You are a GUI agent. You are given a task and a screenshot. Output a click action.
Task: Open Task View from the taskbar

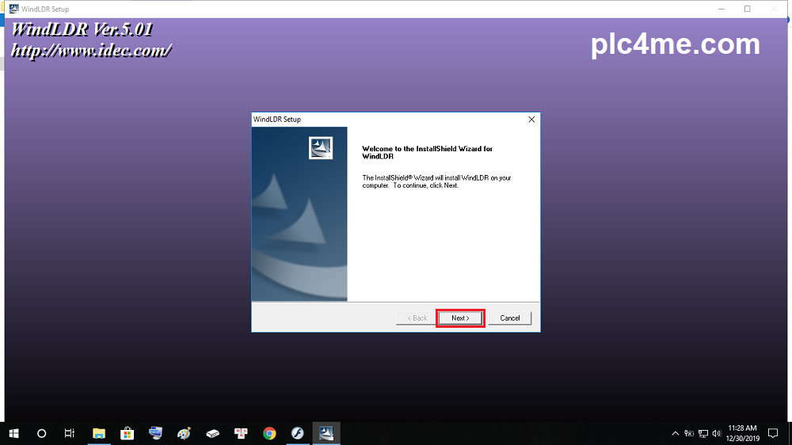[70, 433]
